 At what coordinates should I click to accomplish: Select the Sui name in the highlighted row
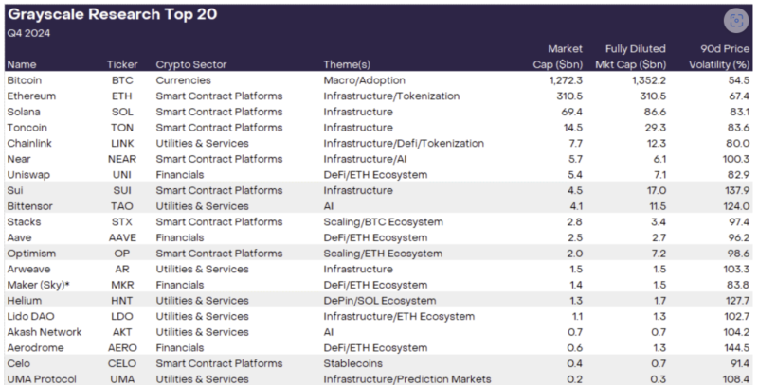15,190
